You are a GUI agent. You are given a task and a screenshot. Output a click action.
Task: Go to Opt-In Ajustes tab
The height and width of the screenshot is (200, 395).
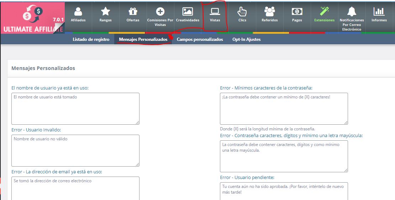(246, 39)
